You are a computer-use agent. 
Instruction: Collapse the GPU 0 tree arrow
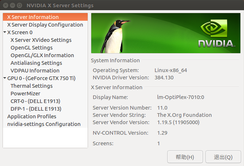pyautogui.click(x=5, y=78)
